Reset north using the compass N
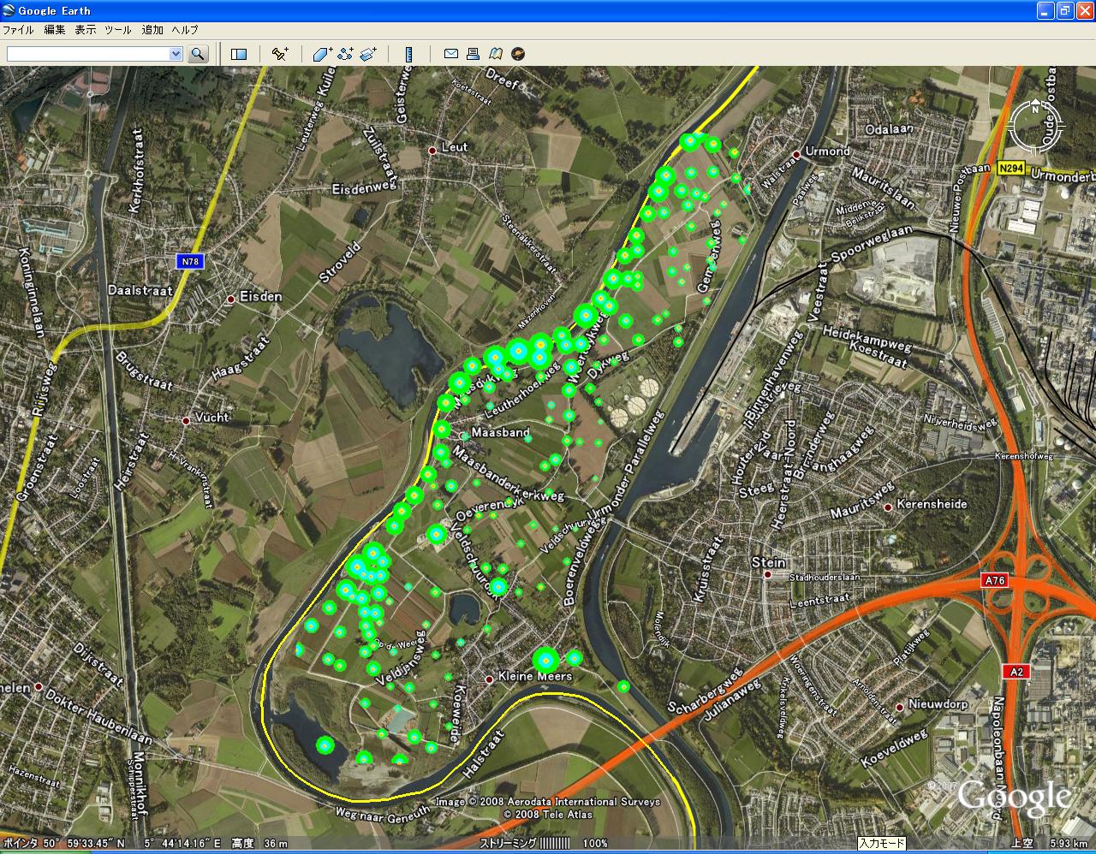The height and width of the screenshot is (854, 1096). coord(1035,109)
